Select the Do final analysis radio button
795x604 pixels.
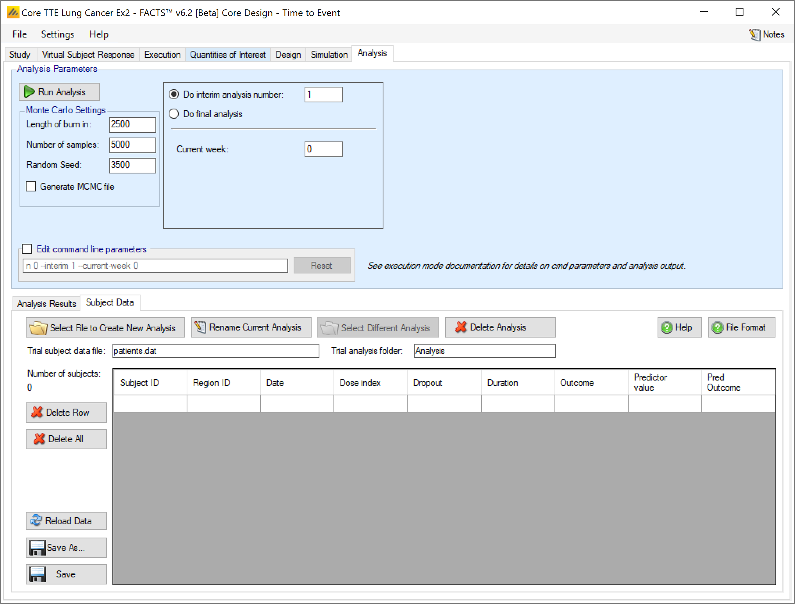(x=174, y=114)
